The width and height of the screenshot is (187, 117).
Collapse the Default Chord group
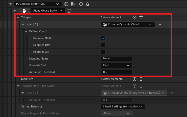pyautogui.click(x=26, y=32)
